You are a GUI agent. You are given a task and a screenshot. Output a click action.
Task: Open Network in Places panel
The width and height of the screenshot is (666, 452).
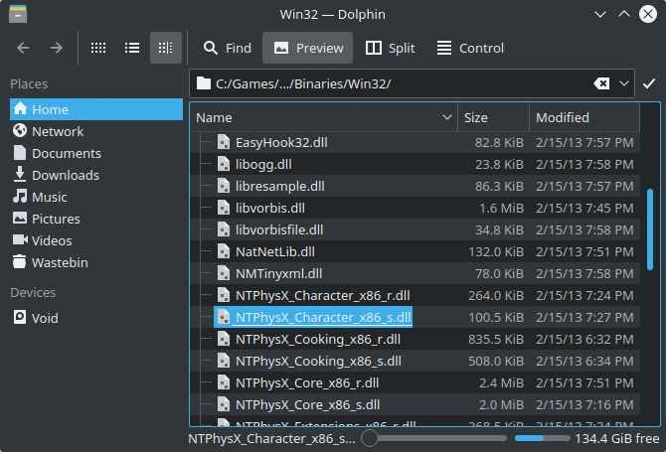96,131
